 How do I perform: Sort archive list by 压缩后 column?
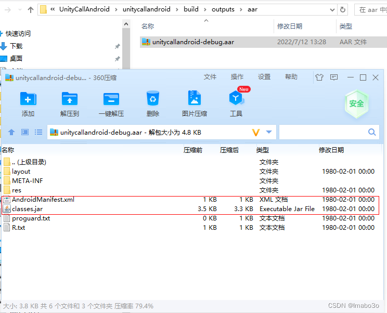point(229,150)
